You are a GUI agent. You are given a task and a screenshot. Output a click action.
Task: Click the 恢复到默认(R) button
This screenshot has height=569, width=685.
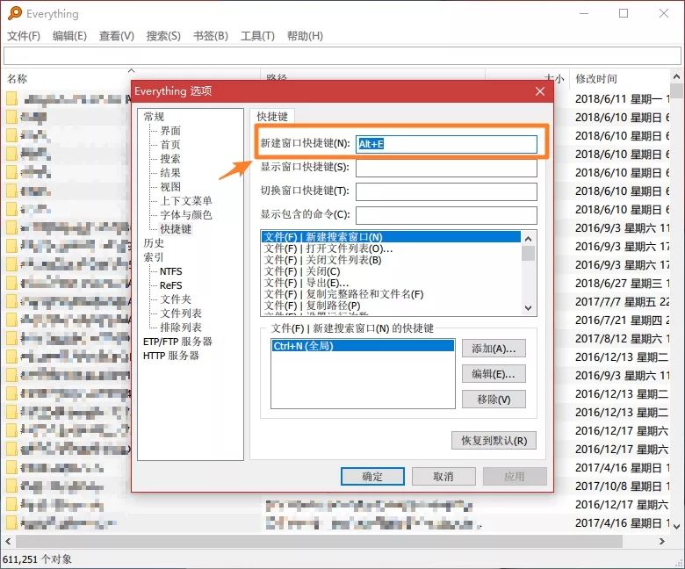[x=494, y=440]
